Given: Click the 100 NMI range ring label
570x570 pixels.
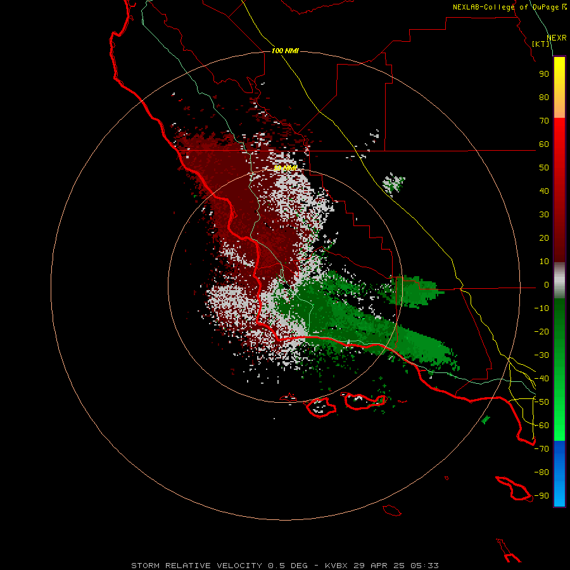Looking at the screenshot, I should point(285,51).
